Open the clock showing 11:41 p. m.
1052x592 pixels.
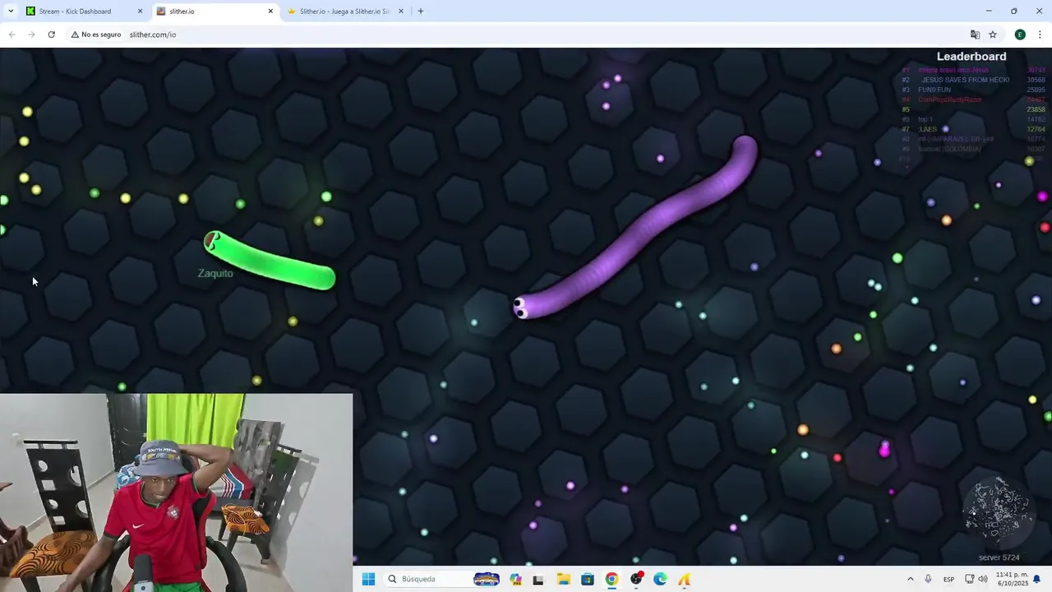pyautogui.click(x=1012, y=579)
